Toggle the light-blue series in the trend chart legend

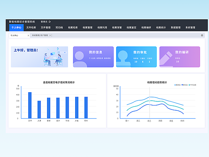click(178, 85)
